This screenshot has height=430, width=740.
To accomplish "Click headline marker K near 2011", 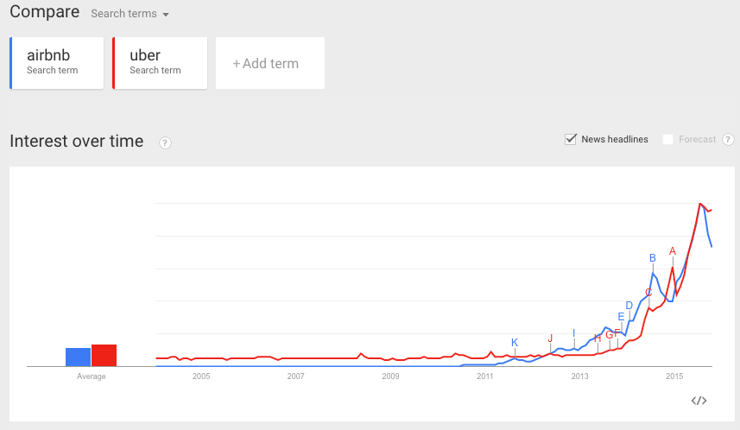I will (x=515, y=343).
